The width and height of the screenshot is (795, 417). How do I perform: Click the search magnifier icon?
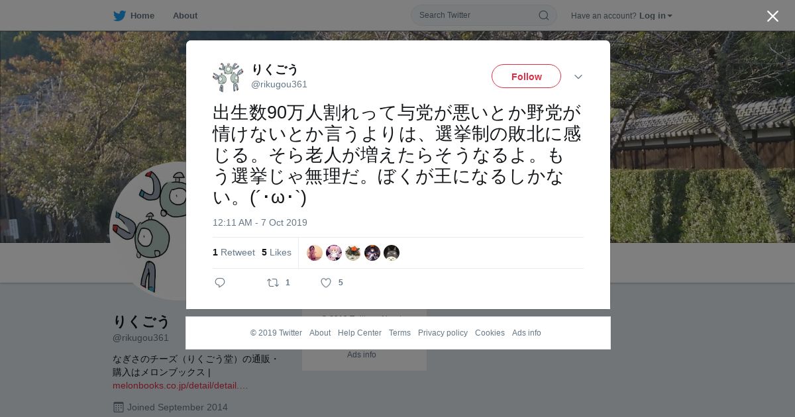543,15
